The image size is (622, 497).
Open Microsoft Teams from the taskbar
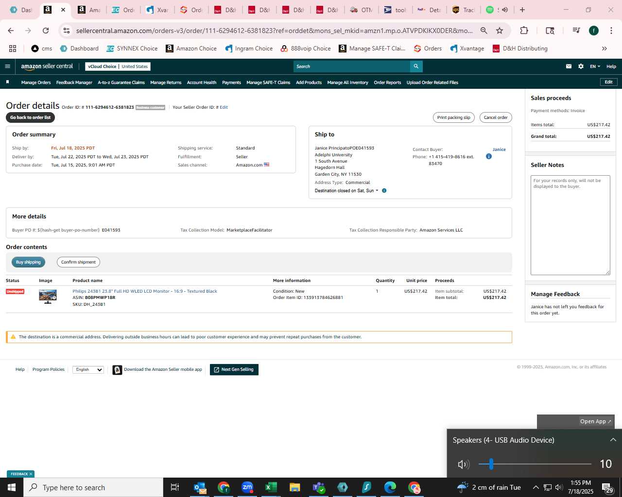319,487
